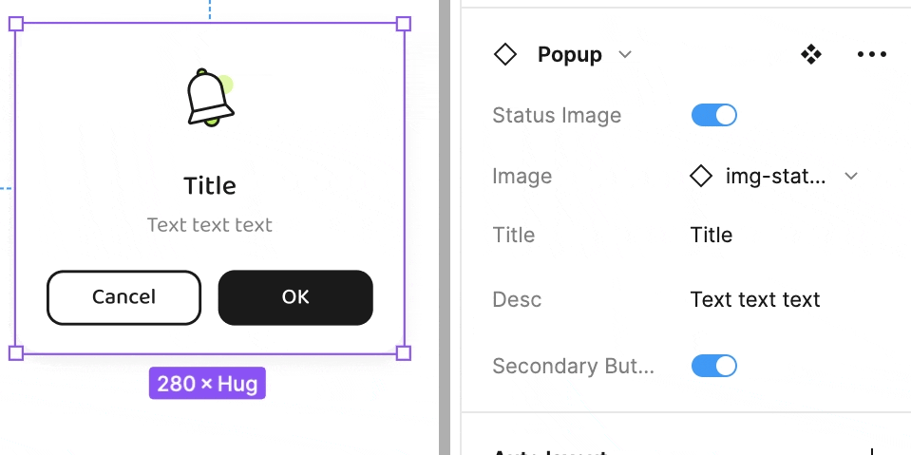Open the go-to-main-component four-diamond icon

[811, 55]
